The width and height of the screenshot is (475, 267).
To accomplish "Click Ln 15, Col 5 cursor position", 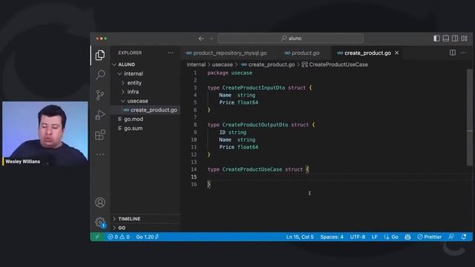I will [x=300, y=237].
